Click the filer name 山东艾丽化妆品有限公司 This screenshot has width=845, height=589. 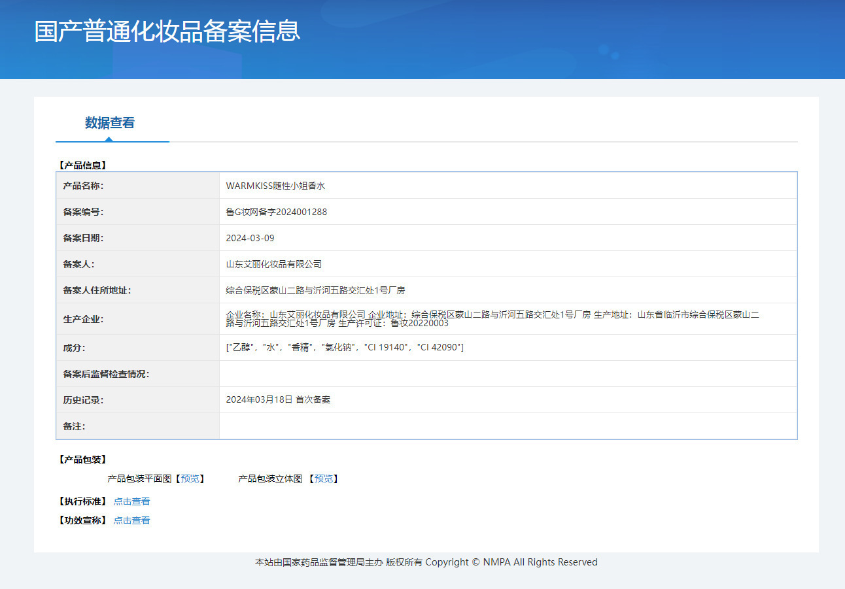[273, 264]
